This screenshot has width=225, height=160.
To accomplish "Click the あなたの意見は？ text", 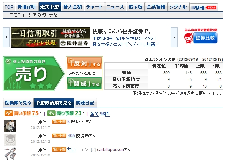I will tap(84, 73).
